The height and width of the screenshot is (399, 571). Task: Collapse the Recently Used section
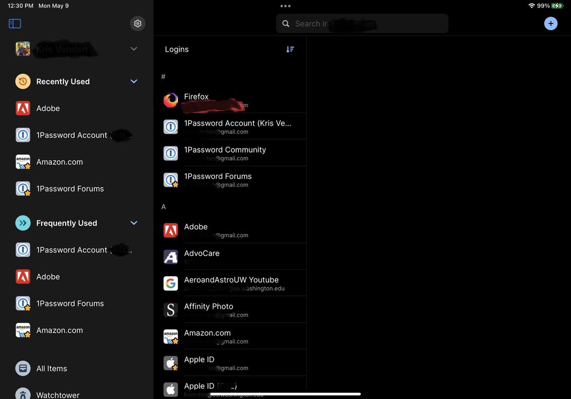click(x=134, y=81)
